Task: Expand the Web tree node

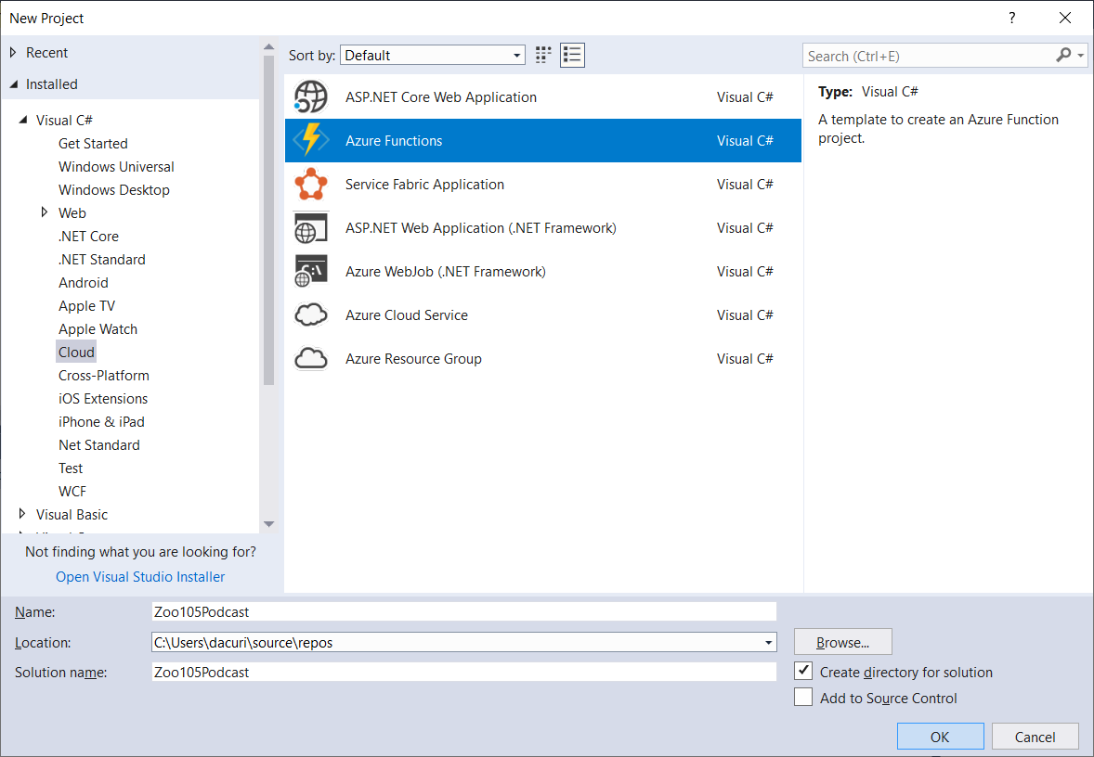Action: (45, 212)
